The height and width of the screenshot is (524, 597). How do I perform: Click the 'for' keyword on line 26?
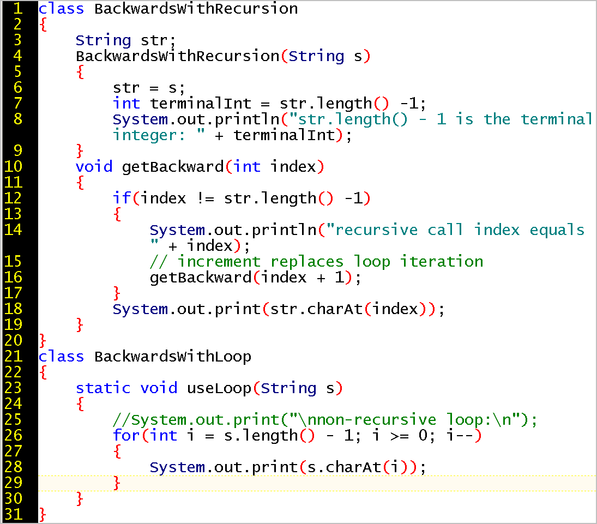click(126, 436)
